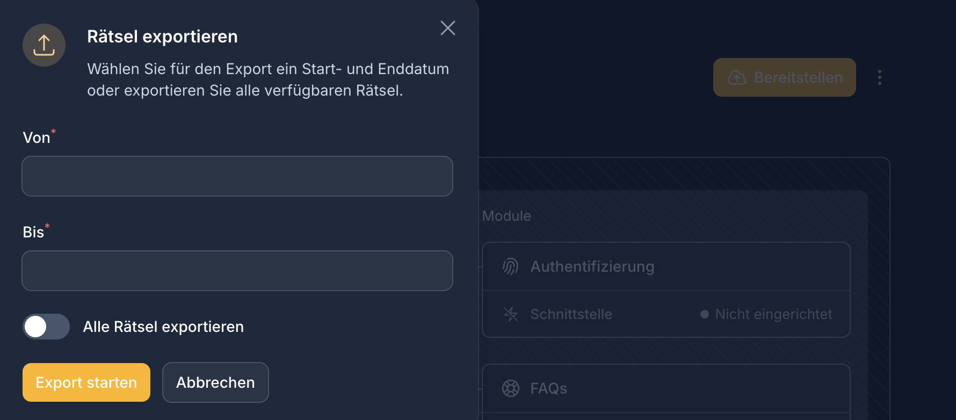Select the Schnittstelle module row
The width and height of the screenshot is (956, 420).
point(571,314)
